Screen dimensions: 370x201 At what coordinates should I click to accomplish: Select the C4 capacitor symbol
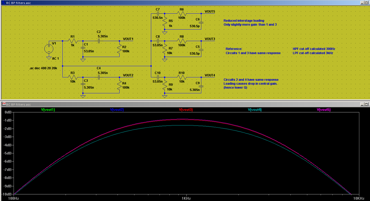[x=99, y=77]
